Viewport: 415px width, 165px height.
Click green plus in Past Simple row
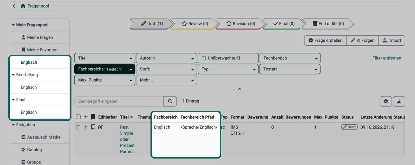pyautogui.click(x=86, y=127)
